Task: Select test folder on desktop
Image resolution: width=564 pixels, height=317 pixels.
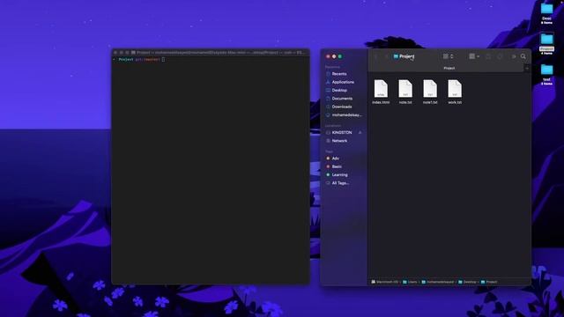Action: click(x=546, y=74)
